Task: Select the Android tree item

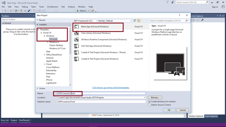Action: (x=50, y=58)
